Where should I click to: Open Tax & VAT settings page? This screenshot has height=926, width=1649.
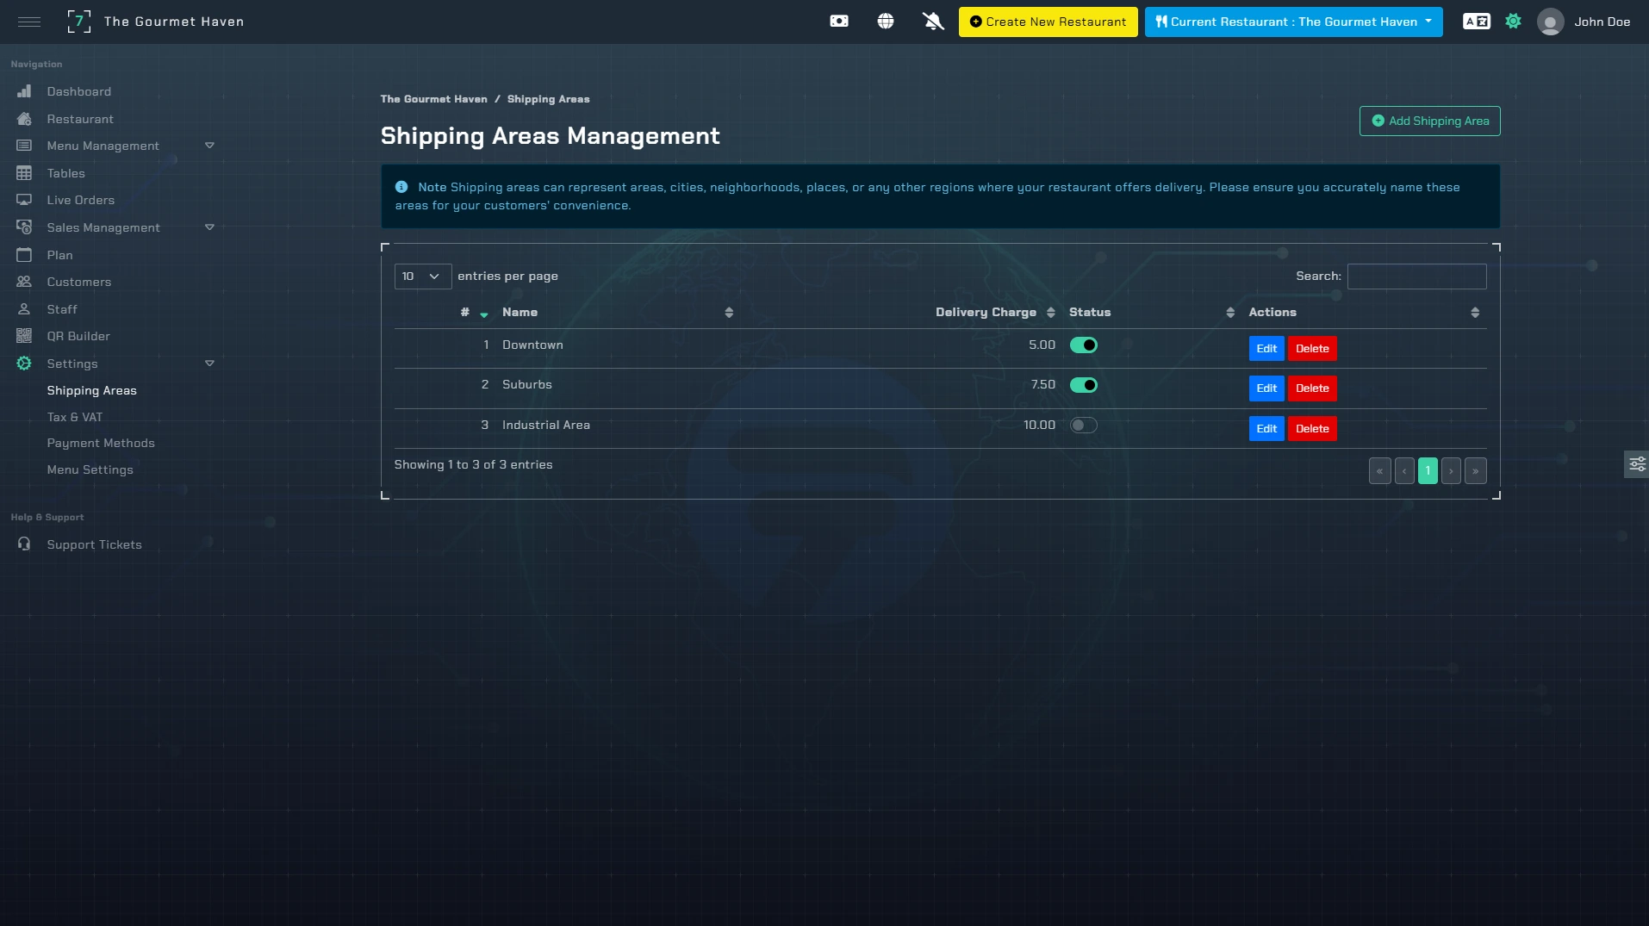coord(74,417)
